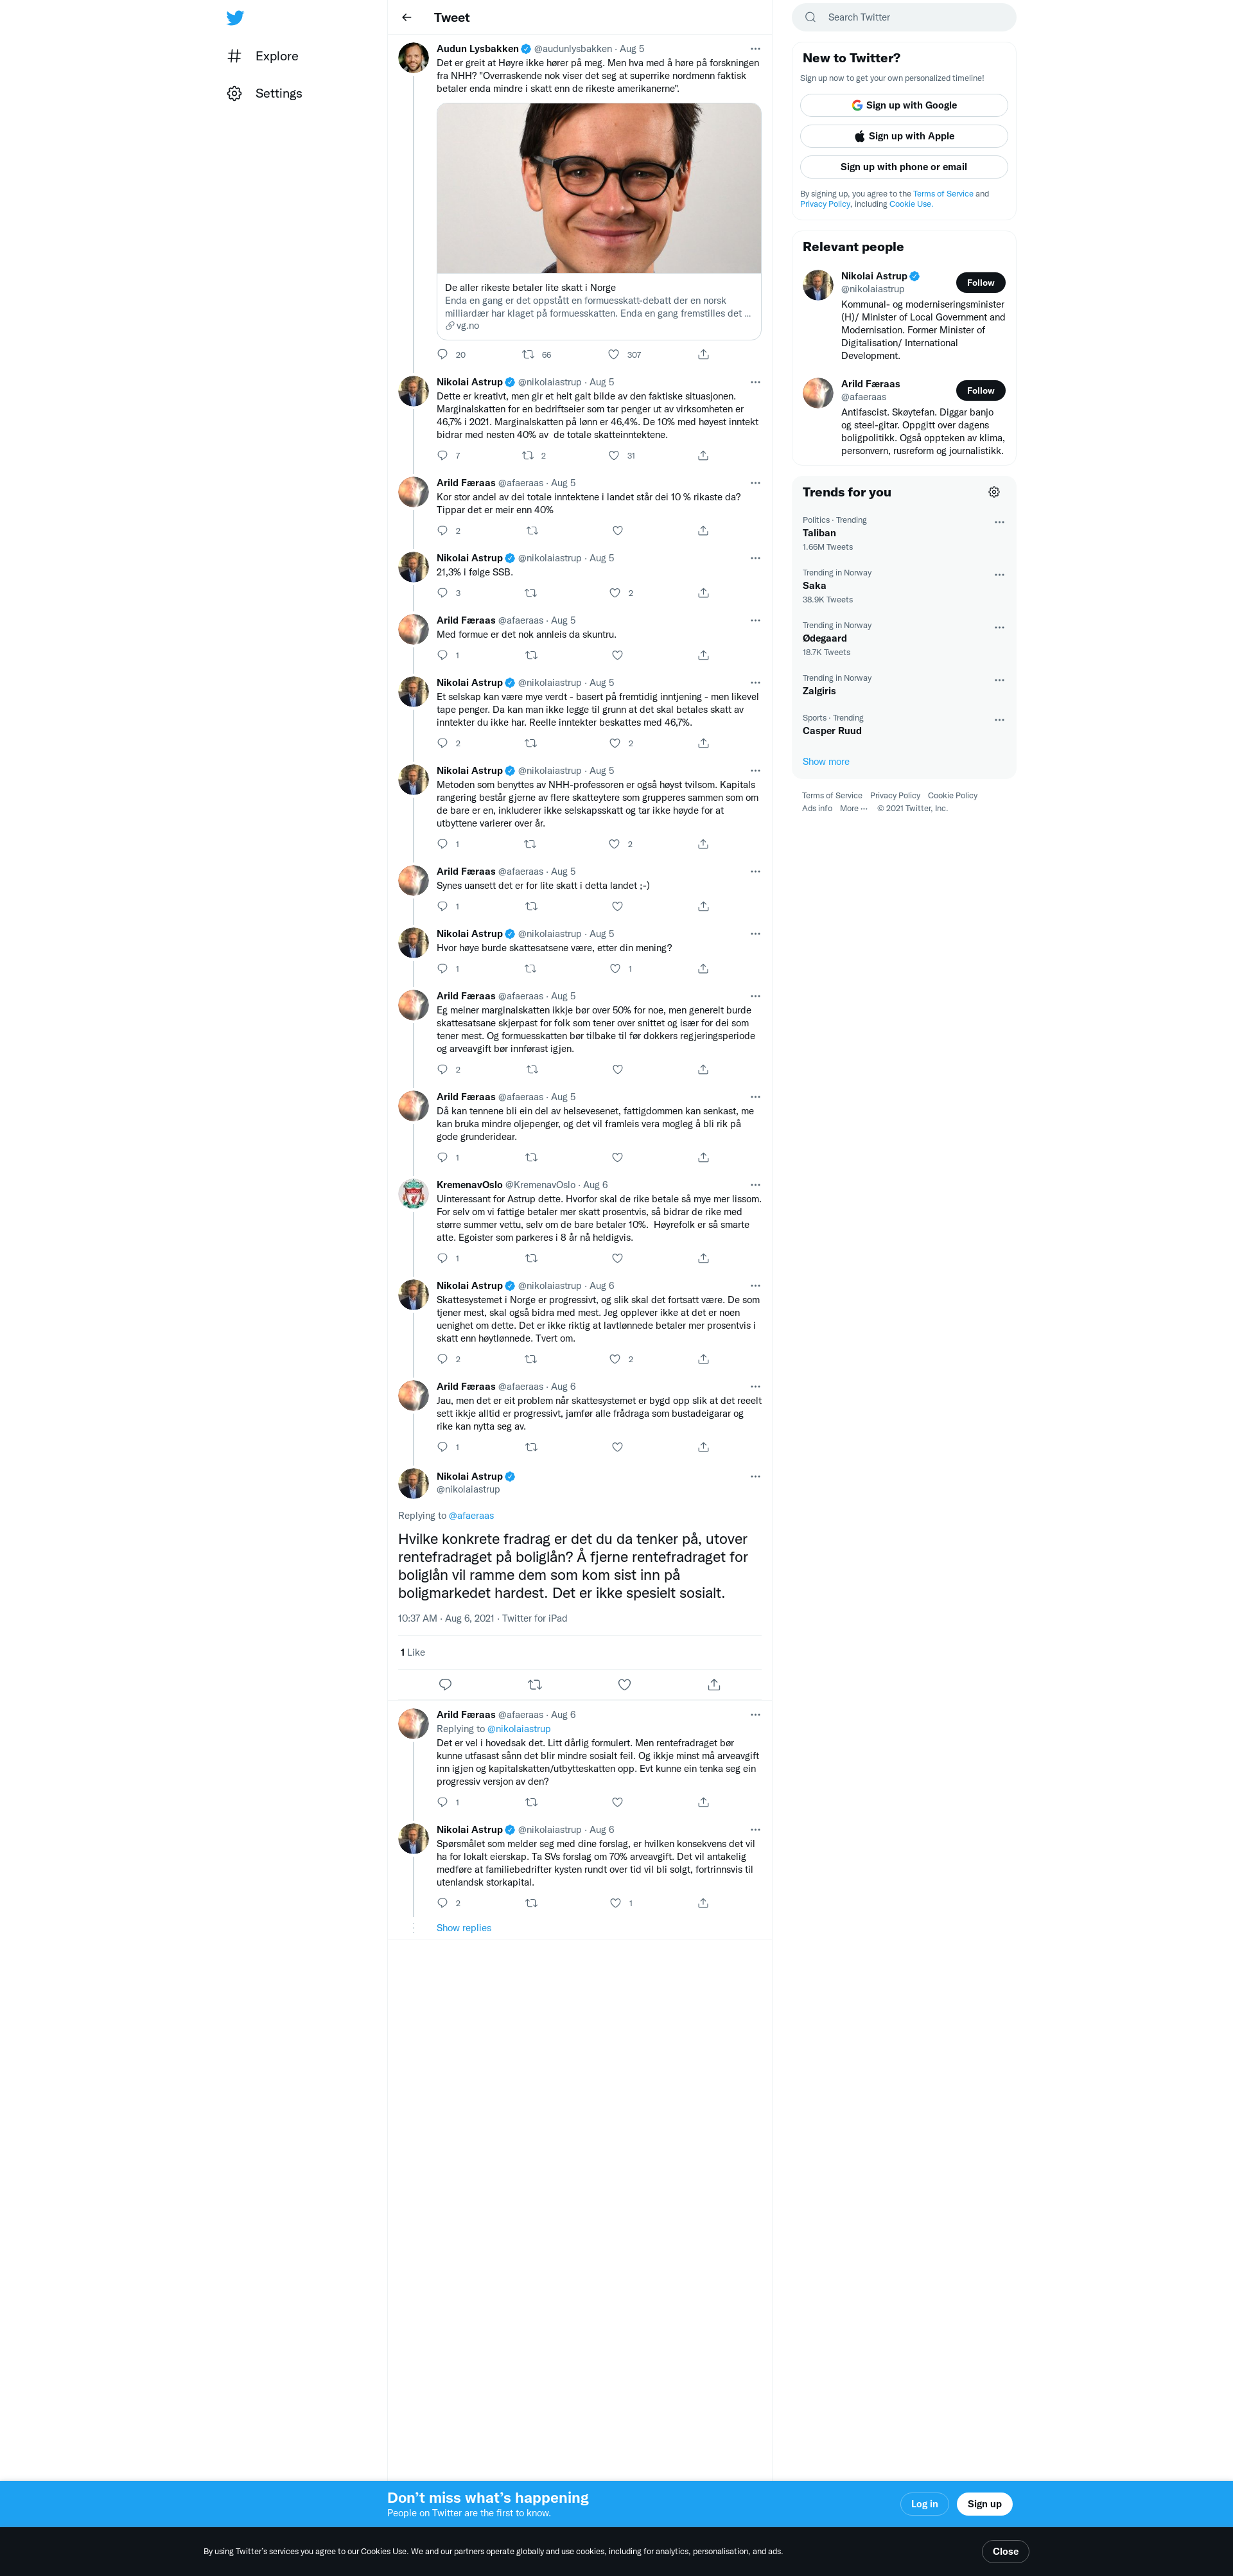Screen dimensions: 1233x2576
Task: Like Audun Lysbakken's tweet with 307 likes
Action: (614, 355)
